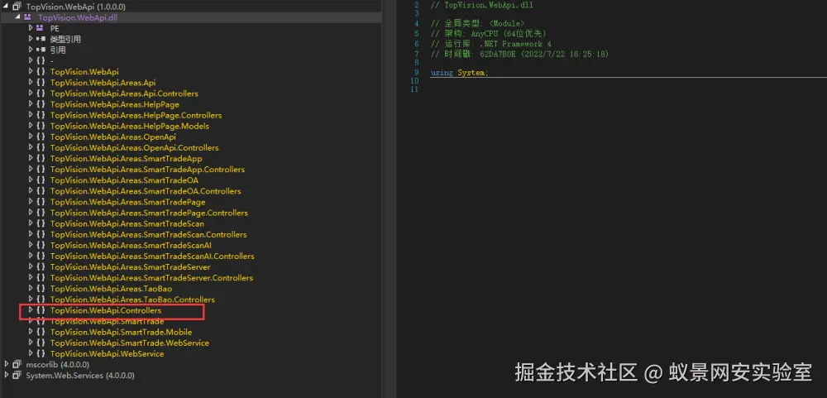Expand the TopVision.WebApi namespace arrow
827x398 pixels.
click(x=31, y=71)
